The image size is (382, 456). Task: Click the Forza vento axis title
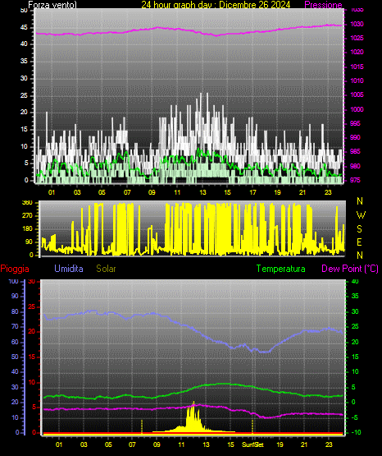tap(52, 5)
